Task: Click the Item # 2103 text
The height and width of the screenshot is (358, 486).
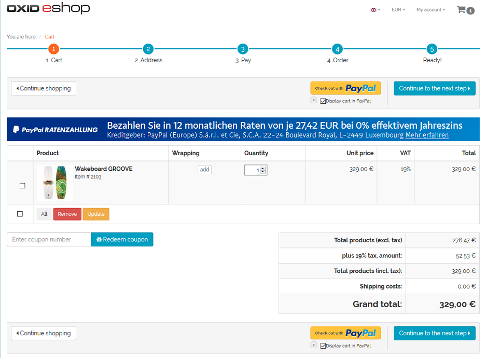Action: pyautogui.click(x=88, y=177)
